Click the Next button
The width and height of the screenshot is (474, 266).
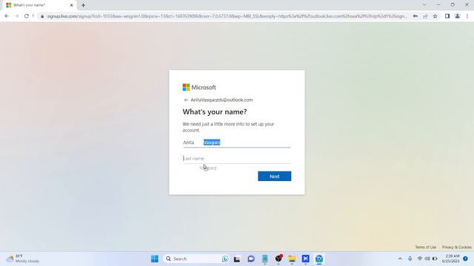[x=275, y=176]
